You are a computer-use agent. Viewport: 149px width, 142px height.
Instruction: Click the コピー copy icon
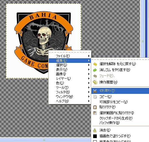pyautogui.click(x=95, y=97)
